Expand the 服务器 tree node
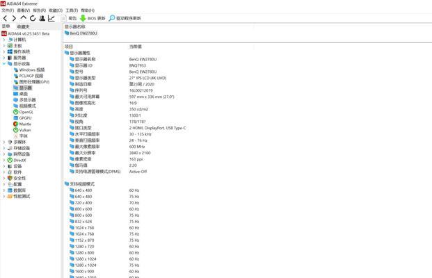 (x=4, y=58)
